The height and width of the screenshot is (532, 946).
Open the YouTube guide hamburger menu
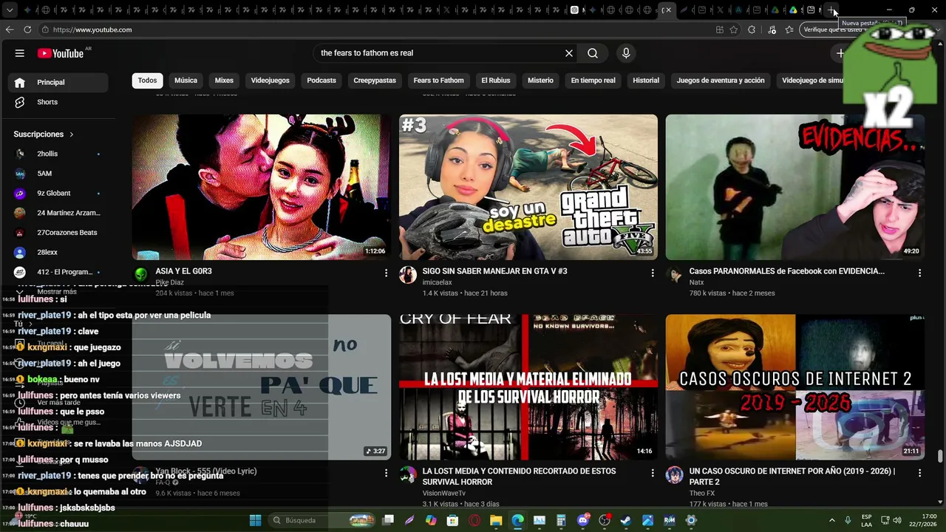[x=20, y=53]
